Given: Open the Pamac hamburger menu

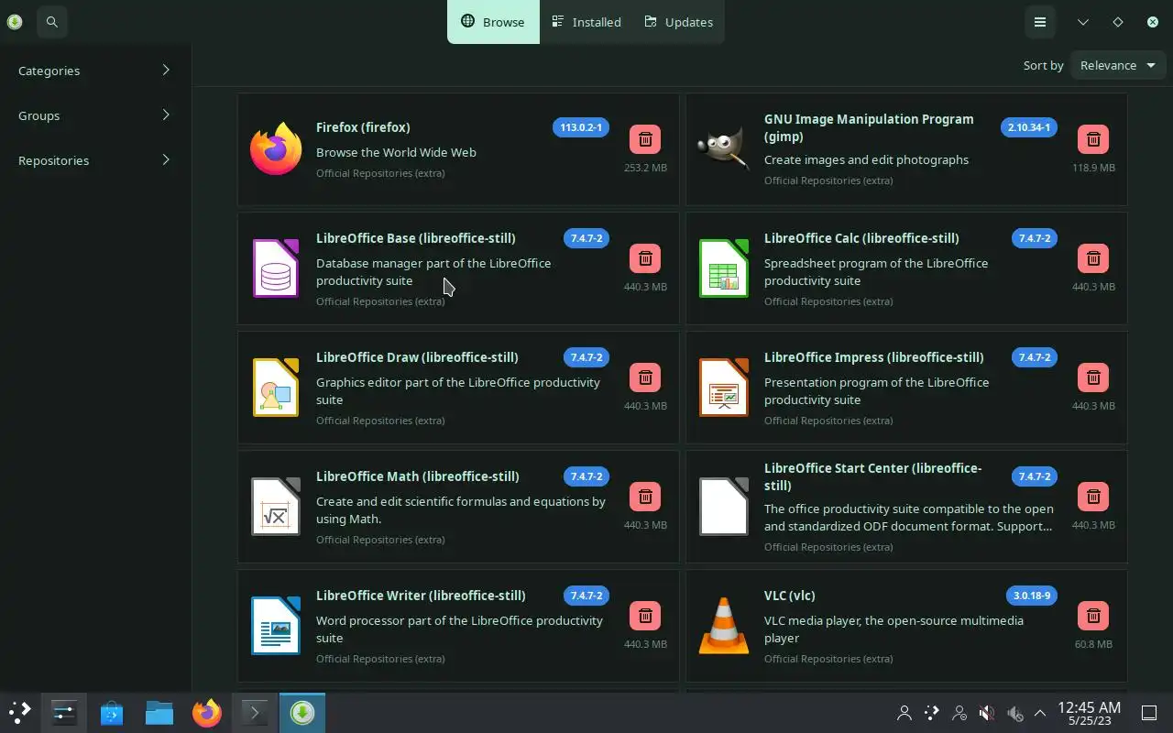Looking at the screenshot, I should click(x=1040, y=22).
